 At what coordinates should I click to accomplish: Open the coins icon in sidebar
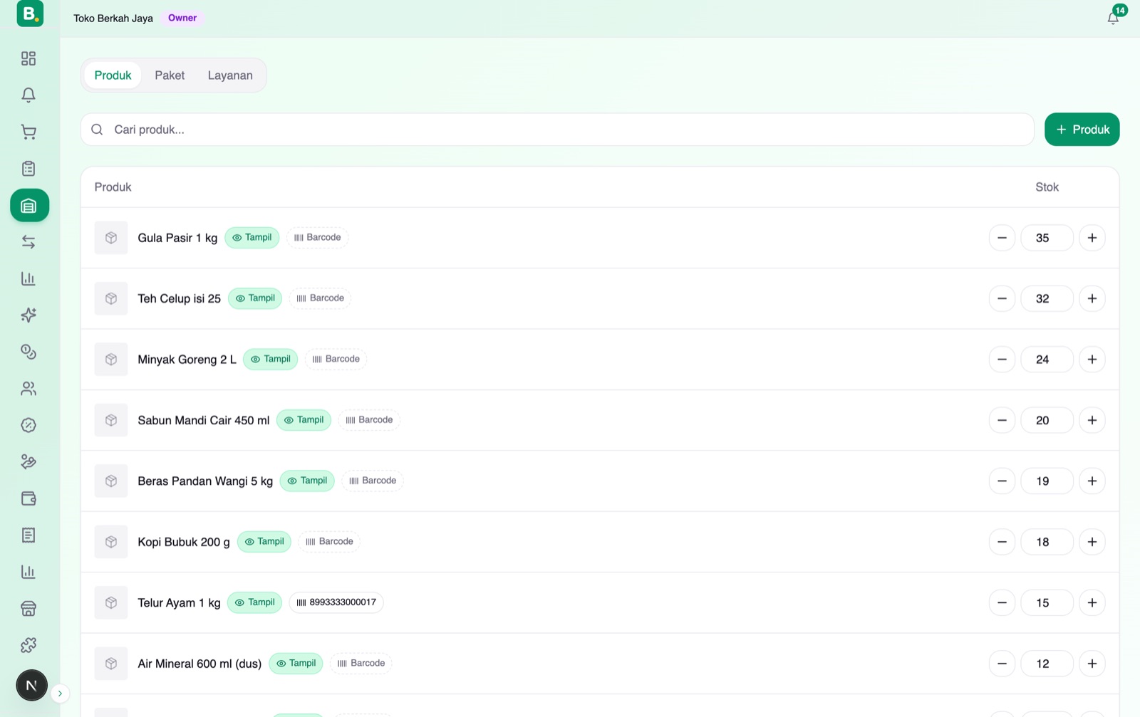(28, 352)
